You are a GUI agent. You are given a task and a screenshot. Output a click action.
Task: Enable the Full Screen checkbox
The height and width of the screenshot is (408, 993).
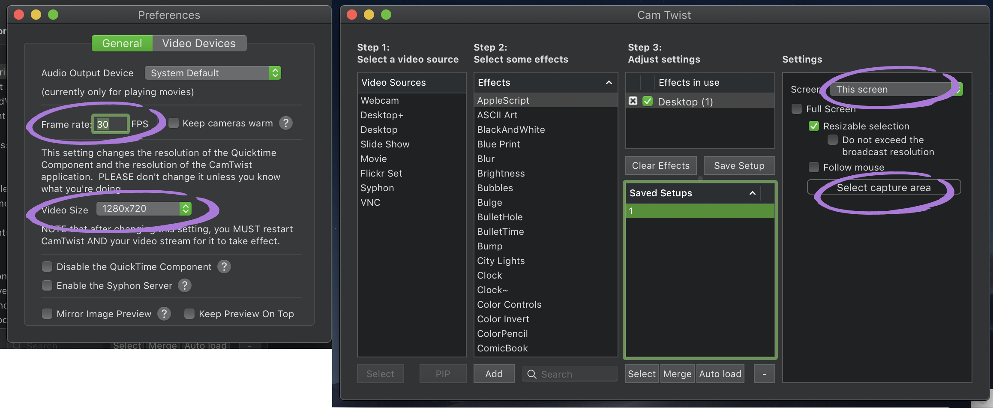[797, 109]
